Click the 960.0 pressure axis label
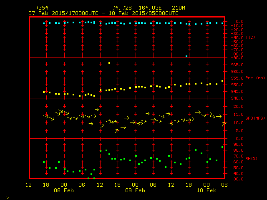 tap(237, 71)
